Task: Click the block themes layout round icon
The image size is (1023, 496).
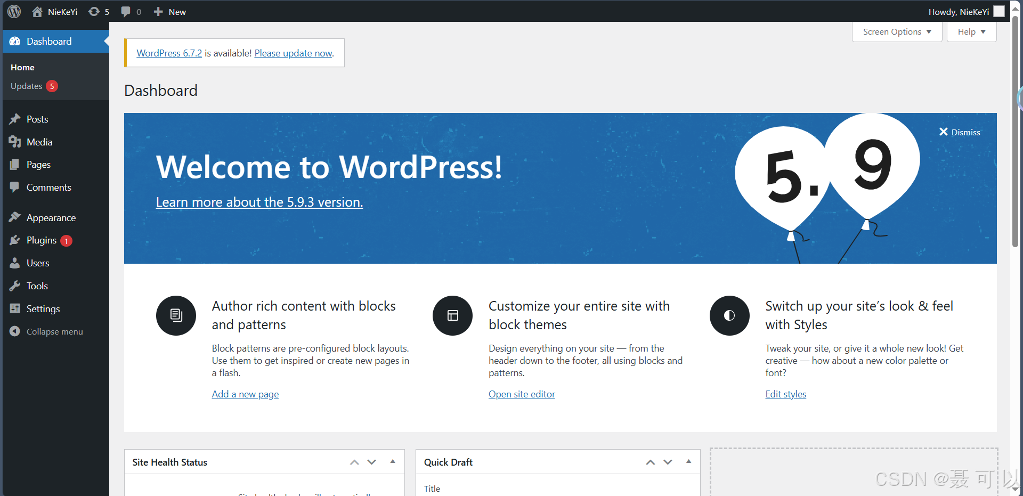Action: [x=452, y=315]
